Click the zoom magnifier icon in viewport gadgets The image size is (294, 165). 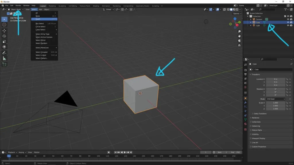click(239, 32)
